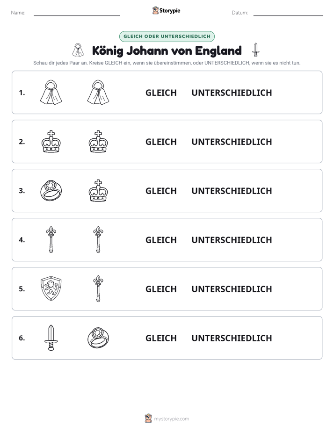The width and height of the screenshot is (334, 432).
Task: Click the scepter icon in row 5
Action: 98,289
